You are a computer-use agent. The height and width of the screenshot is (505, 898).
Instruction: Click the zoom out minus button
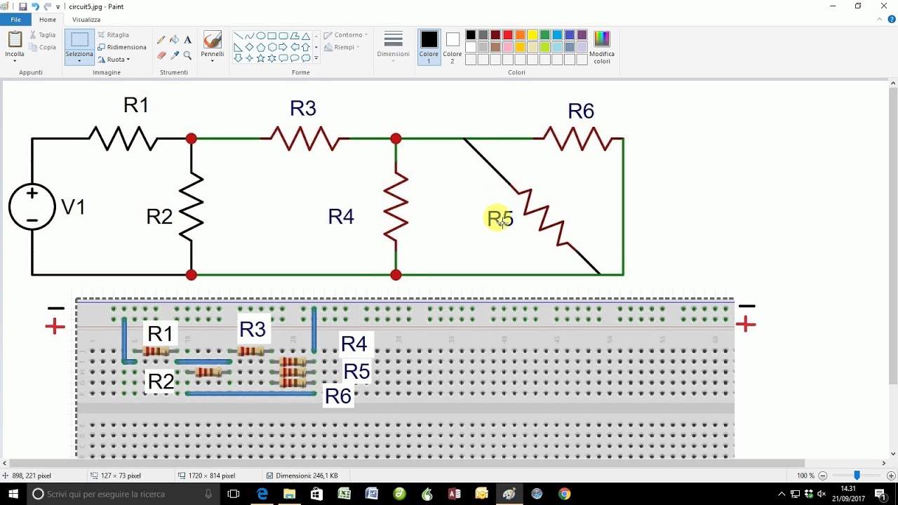click(823, 476)
